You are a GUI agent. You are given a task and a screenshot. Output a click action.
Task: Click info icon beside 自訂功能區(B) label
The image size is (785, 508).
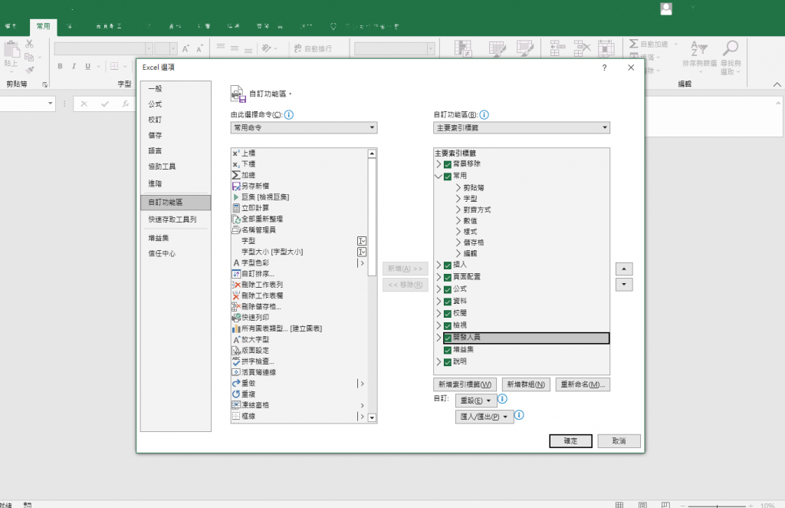click(484, 115)
